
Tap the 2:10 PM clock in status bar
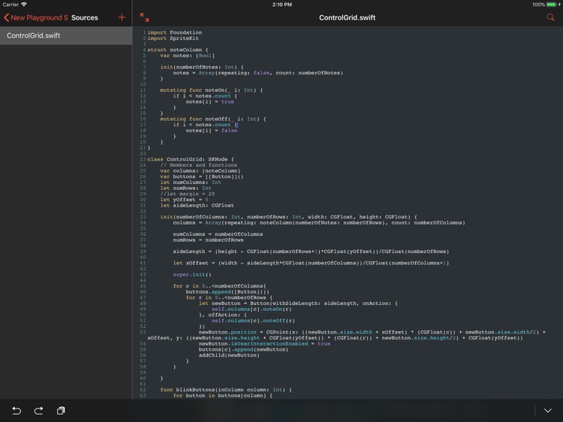(x=281, y=5)
